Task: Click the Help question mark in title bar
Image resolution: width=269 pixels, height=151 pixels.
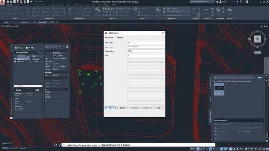Action: (x=247, y=2)
